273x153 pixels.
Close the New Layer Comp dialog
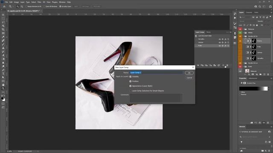point(193,67)
